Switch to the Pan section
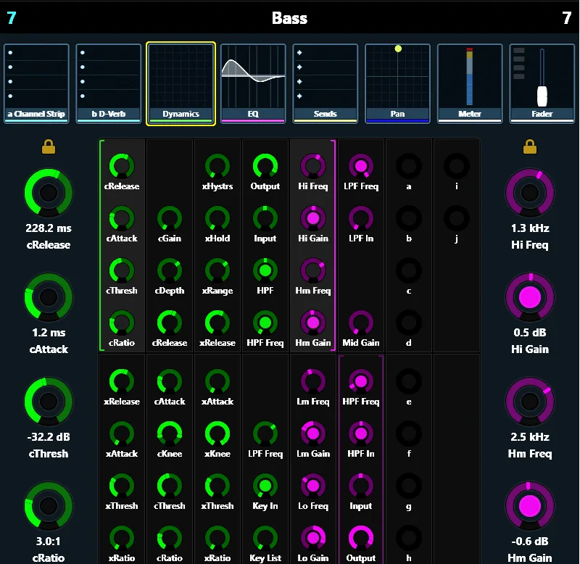The width and height of the screenshot is (580, 564). pos(397,83)
